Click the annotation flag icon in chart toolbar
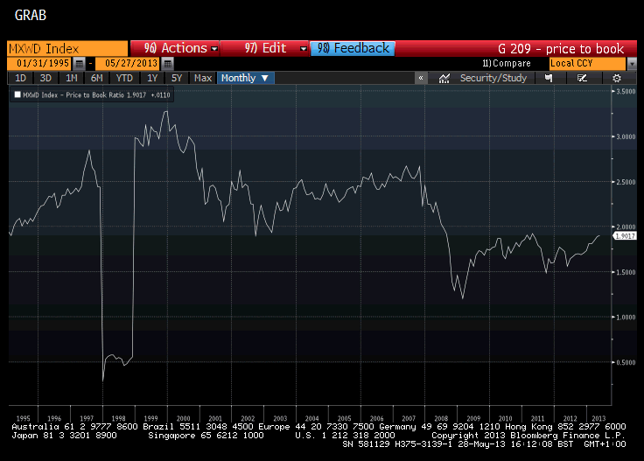This screenshot has height=461, width=644. (549, 78)
